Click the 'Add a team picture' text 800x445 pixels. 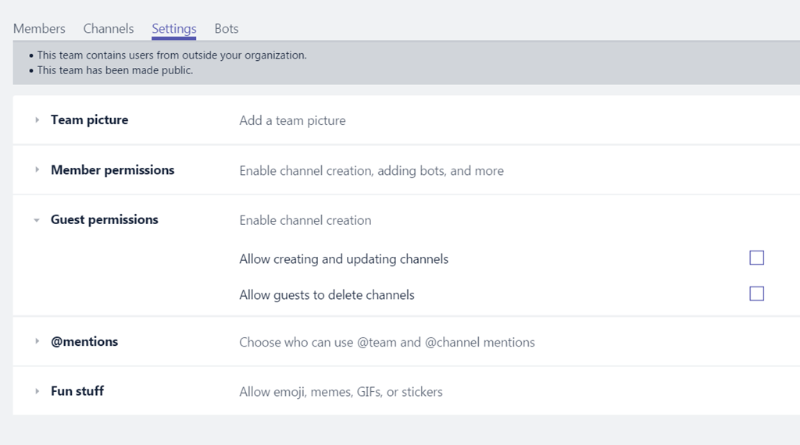pyautogui.click(x=292, y=121)
